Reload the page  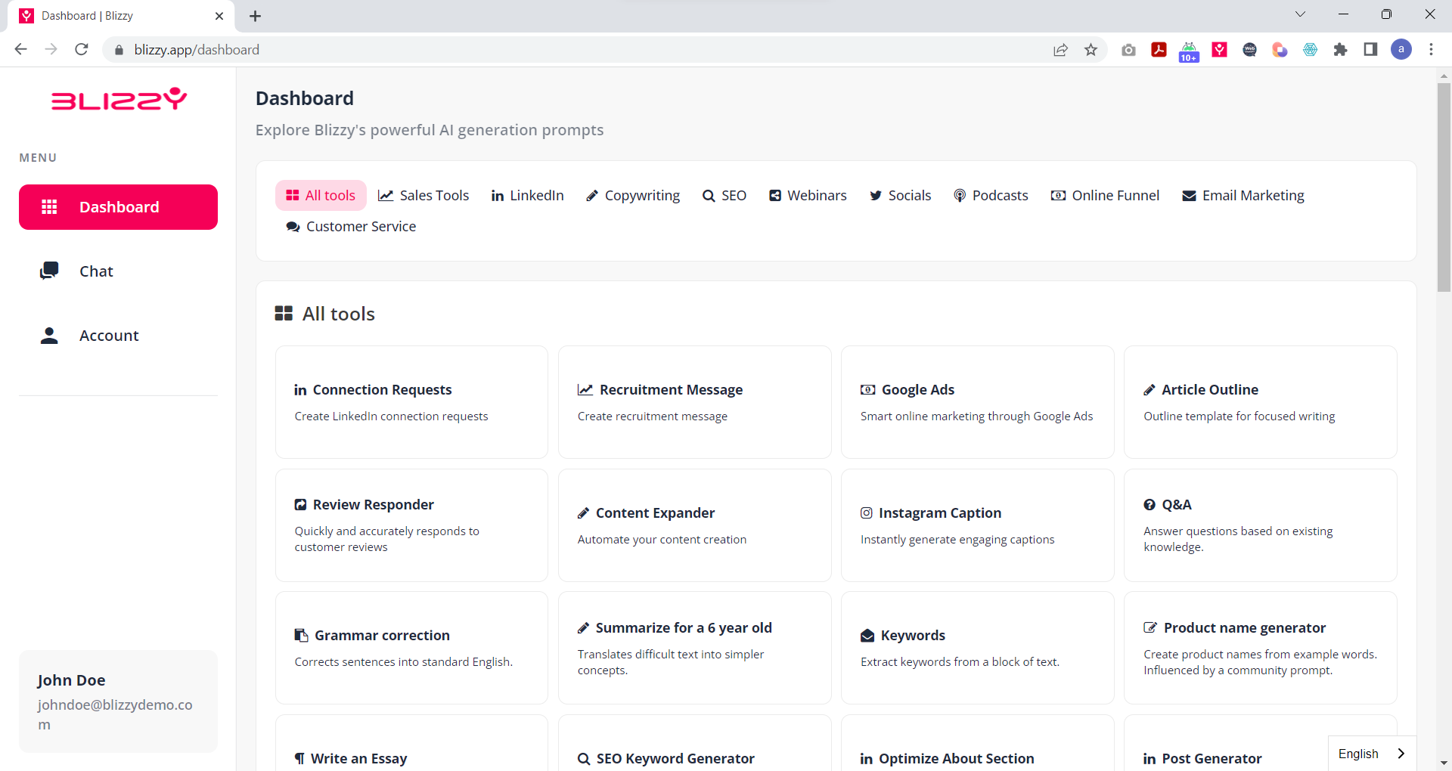tap(82, 50)
